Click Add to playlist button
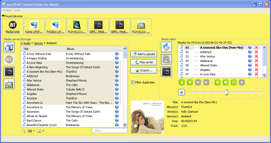This screenshot has width=271, height=143. [144, 54]
